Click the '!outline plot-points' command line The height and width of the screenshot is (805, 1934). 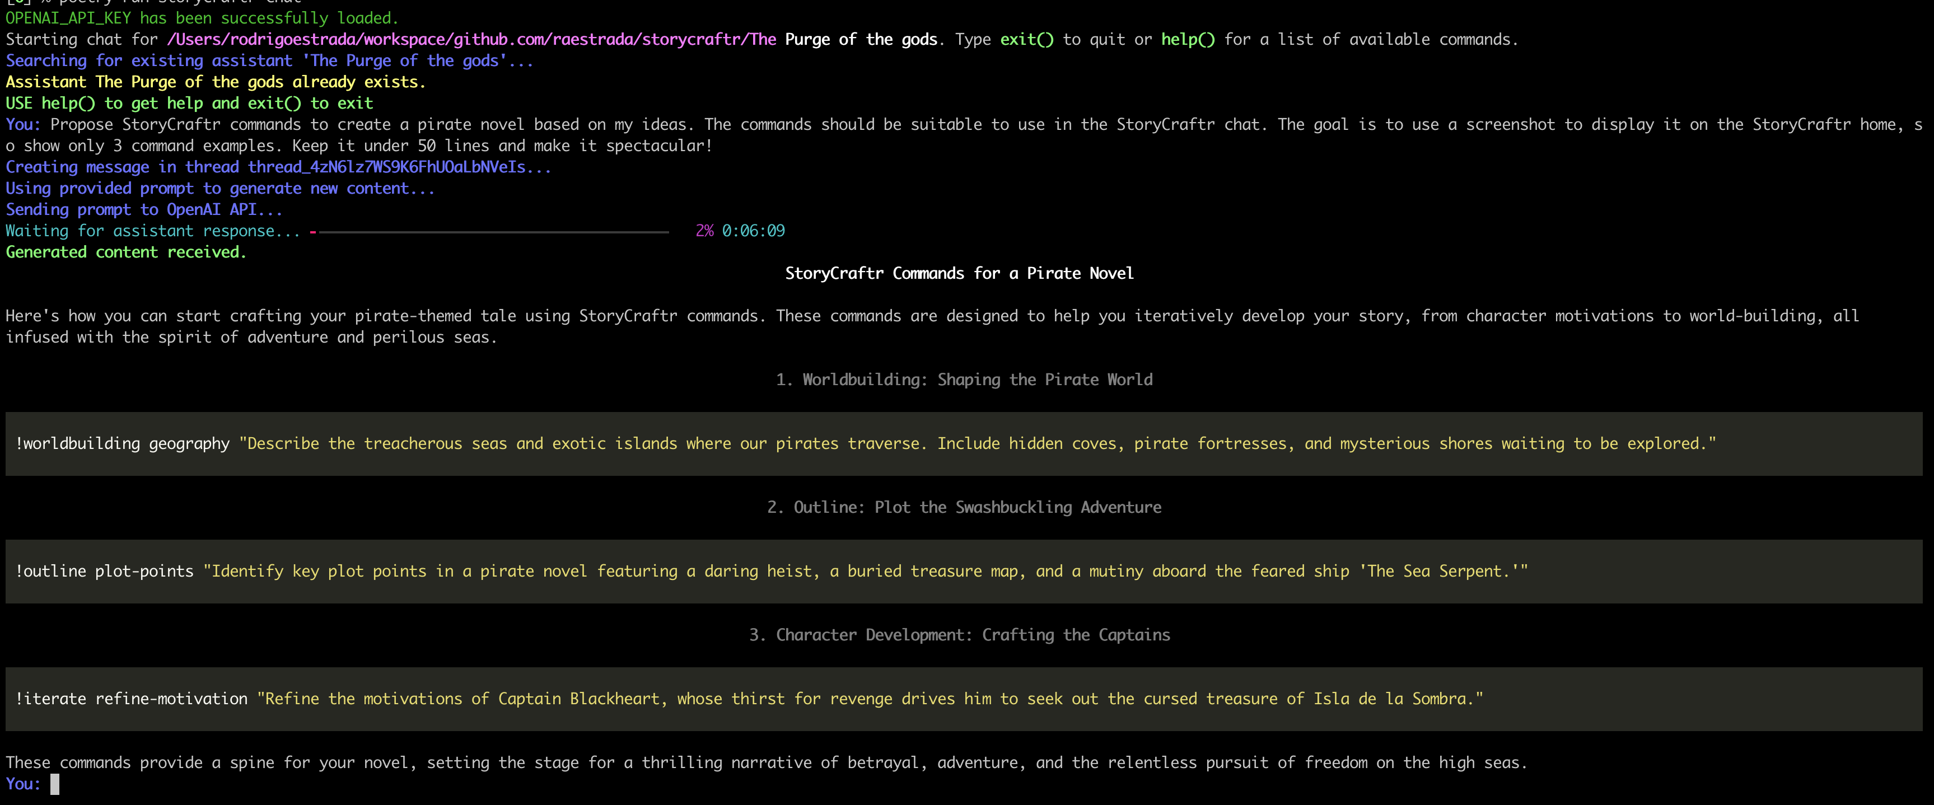point(964,572)
